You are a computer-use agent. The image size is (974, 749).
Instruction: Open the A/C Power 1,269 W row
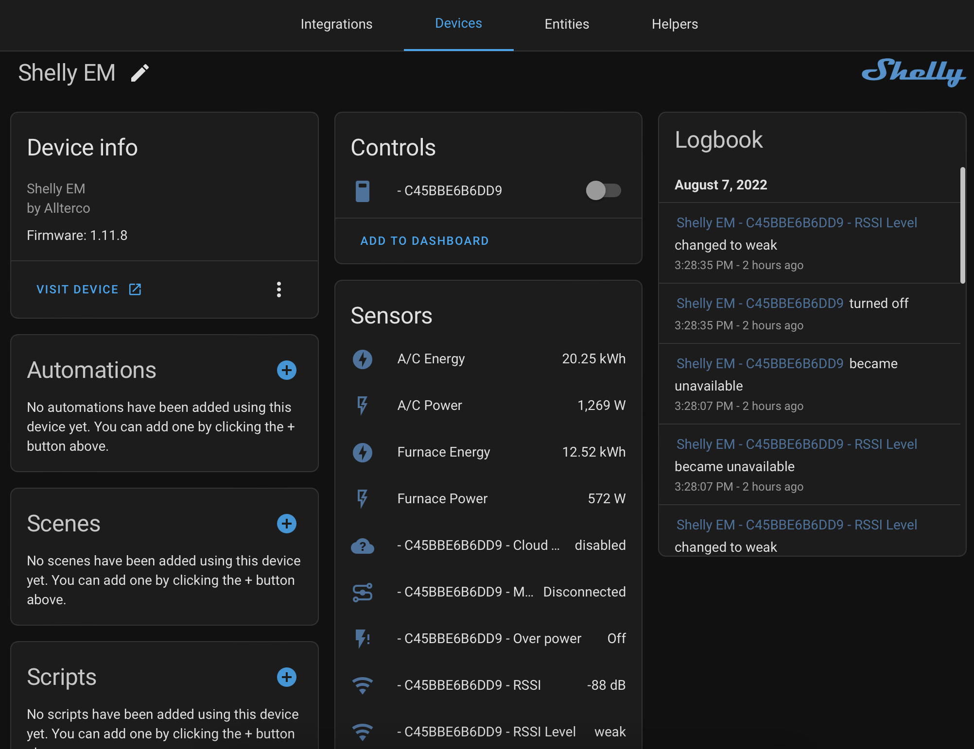tap(488, 406)
